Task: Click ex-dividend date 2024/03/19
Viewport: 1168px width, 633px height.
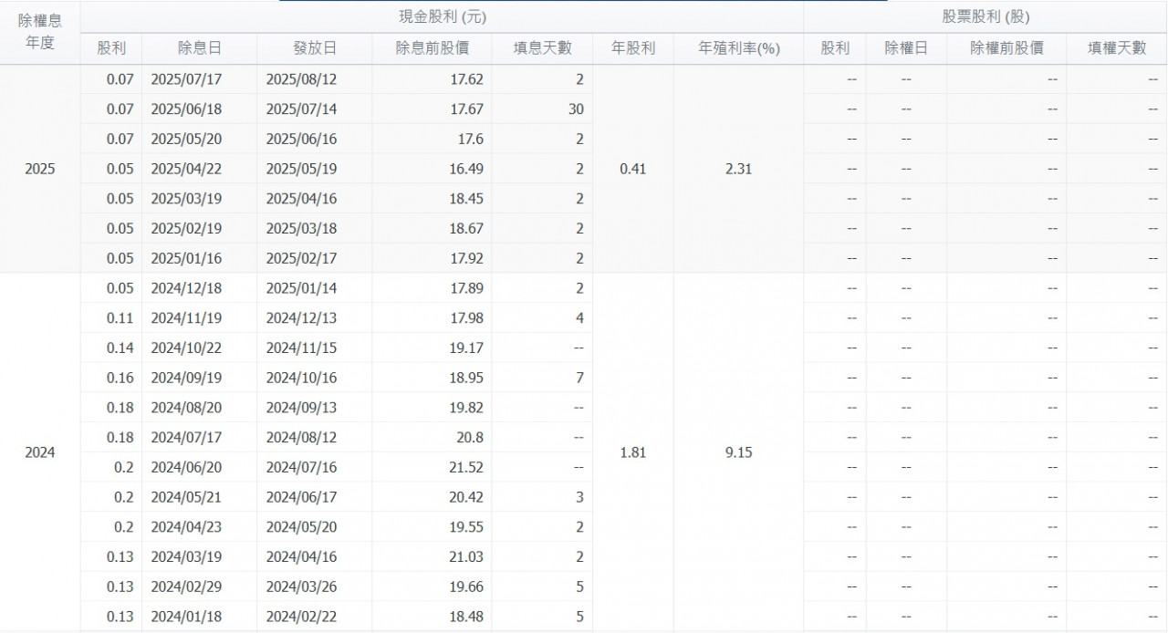Action: (x=186, y=556)
